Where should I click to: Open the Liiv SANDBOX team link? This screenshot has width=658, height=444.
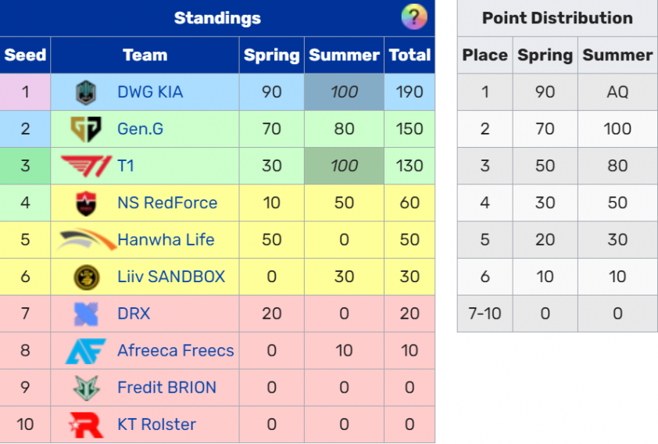[x=171, y=277]
